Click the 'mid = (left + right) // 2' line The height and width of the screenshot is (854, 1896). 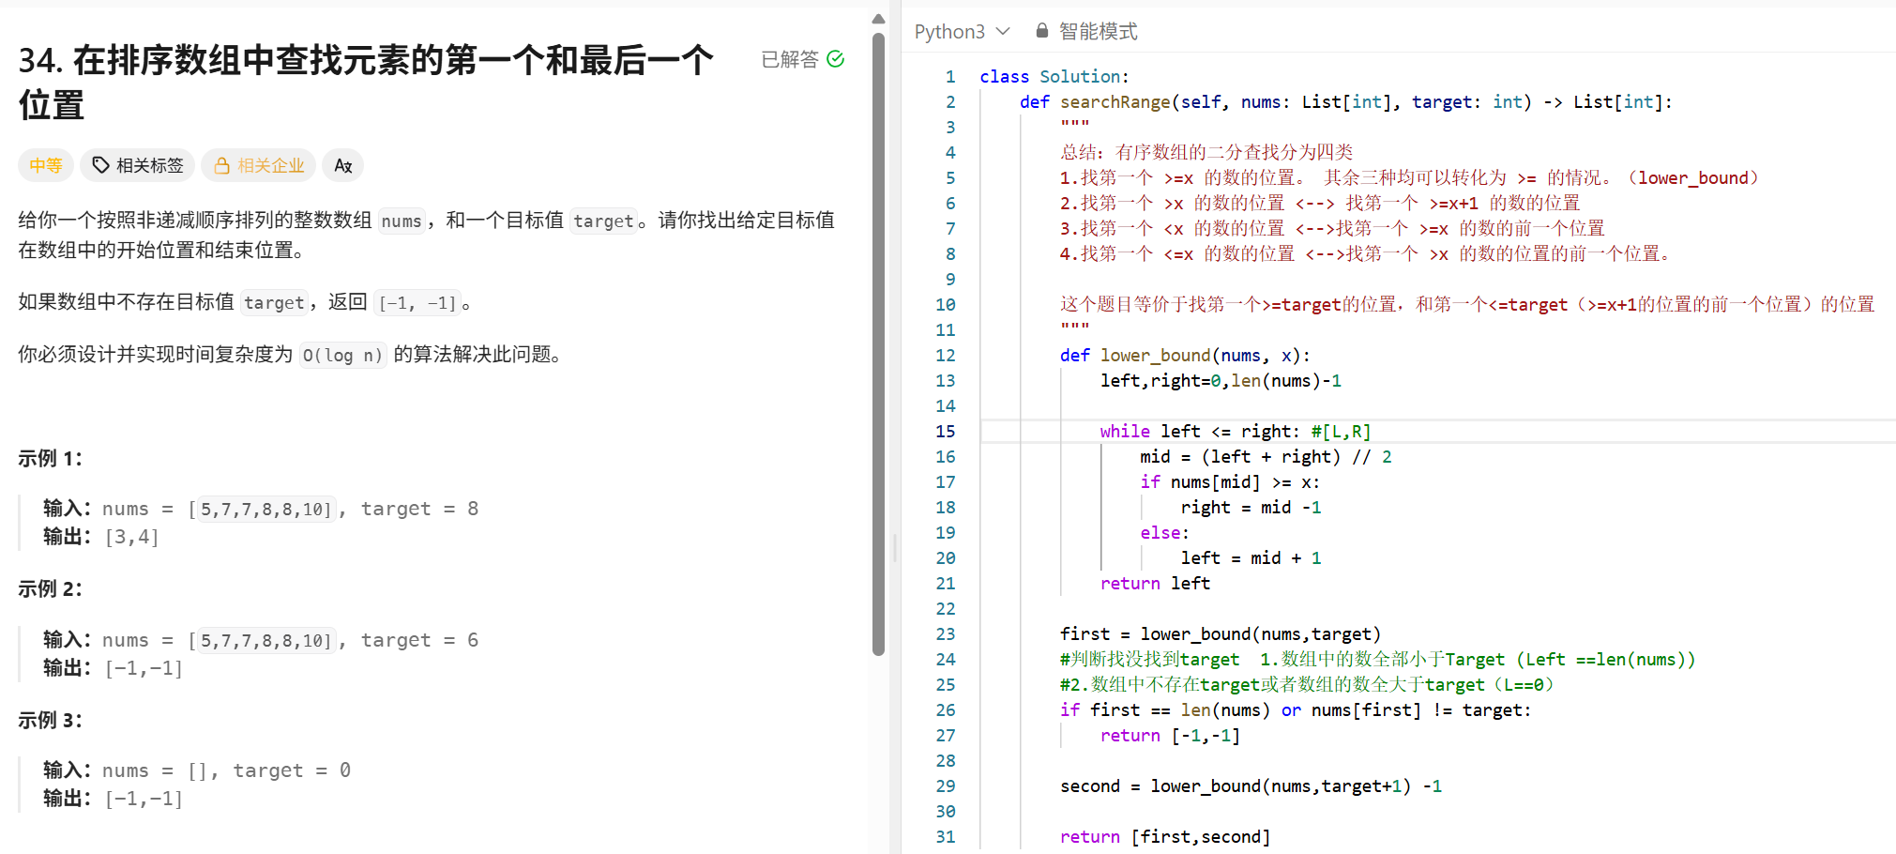(1266, 457)
